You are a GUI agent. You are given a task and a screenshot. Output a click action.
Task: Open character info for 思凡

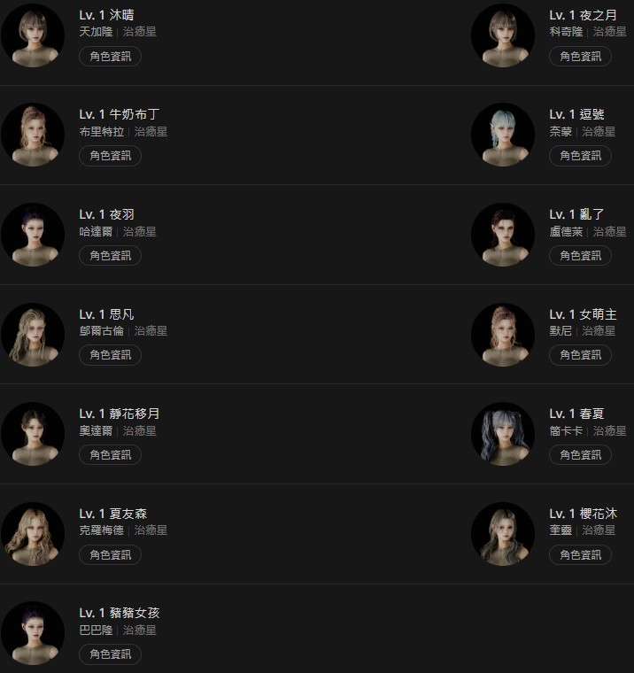(x=110, y=355)
